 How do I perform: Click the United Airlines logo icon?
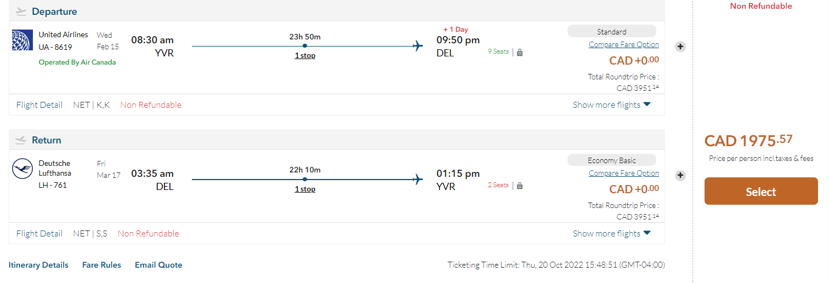[22, 41]
